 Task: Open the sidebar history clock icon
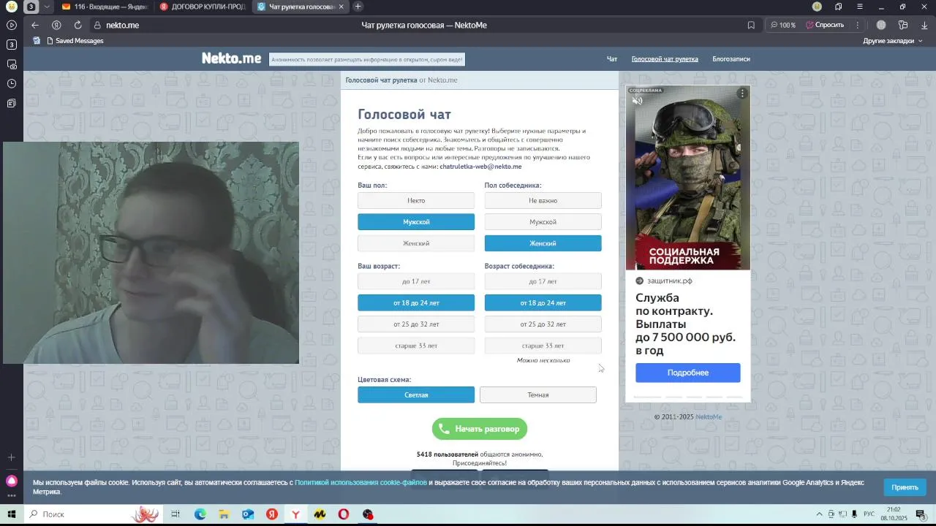click(11, 83)
